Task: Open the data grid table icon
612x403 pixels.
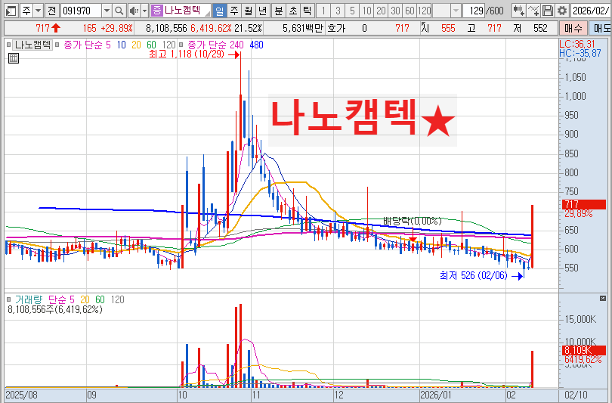Action: [14, 58]
